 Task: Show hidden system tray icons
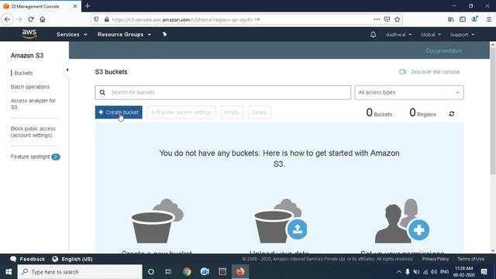398,272
